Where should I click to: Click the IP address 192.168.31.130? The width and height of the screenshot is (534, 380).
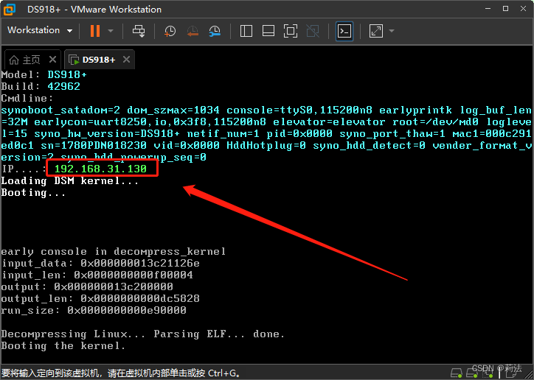pos(100,169)
